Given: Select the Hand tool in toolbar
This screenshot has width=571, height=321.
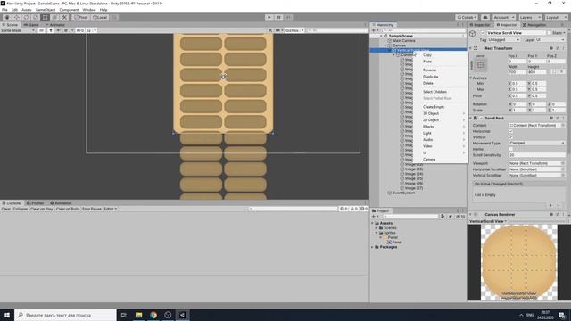Looking at the screenshot, I should point(7,17).
